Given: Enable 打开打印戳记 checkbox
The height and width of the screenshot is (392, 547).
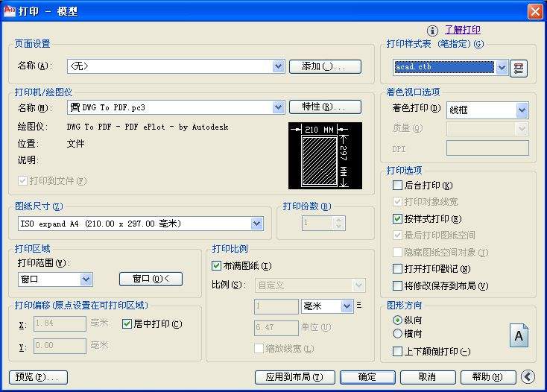Looking at the screenshot, I should (397, 268).
